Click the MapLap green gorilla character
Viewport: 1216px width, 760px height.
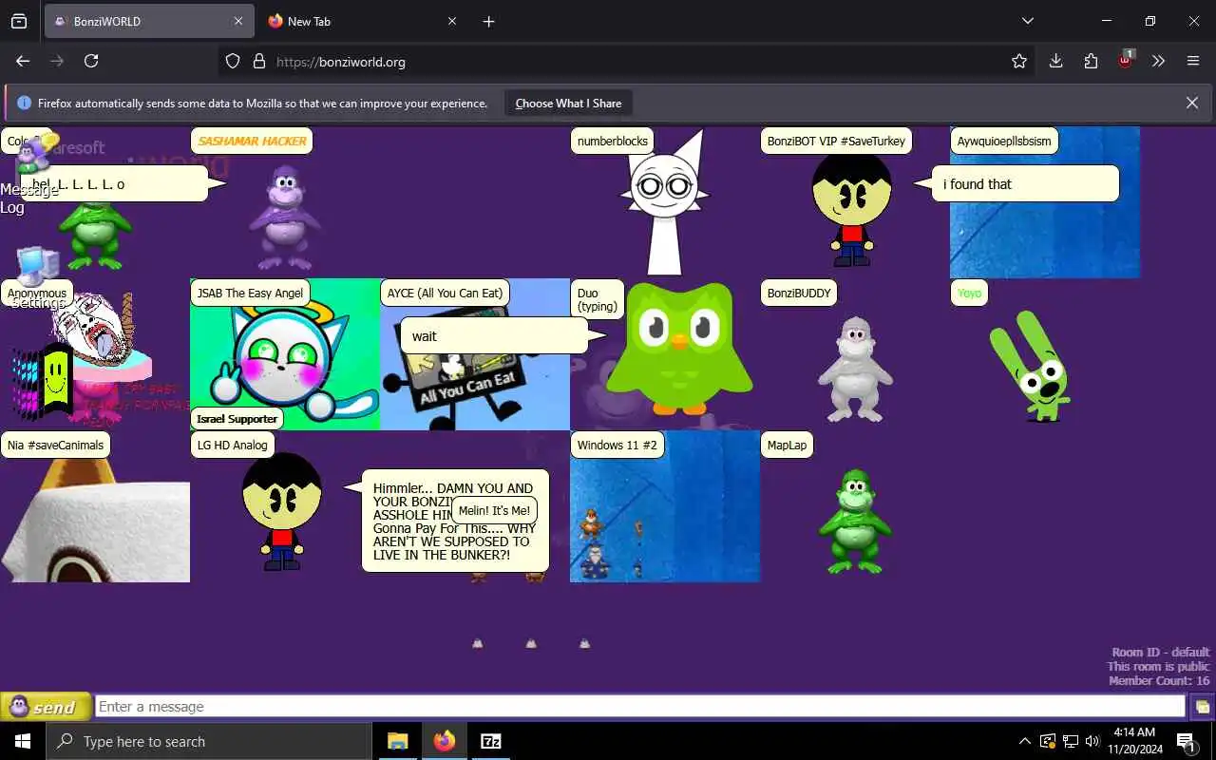click(x=855, y=521)
